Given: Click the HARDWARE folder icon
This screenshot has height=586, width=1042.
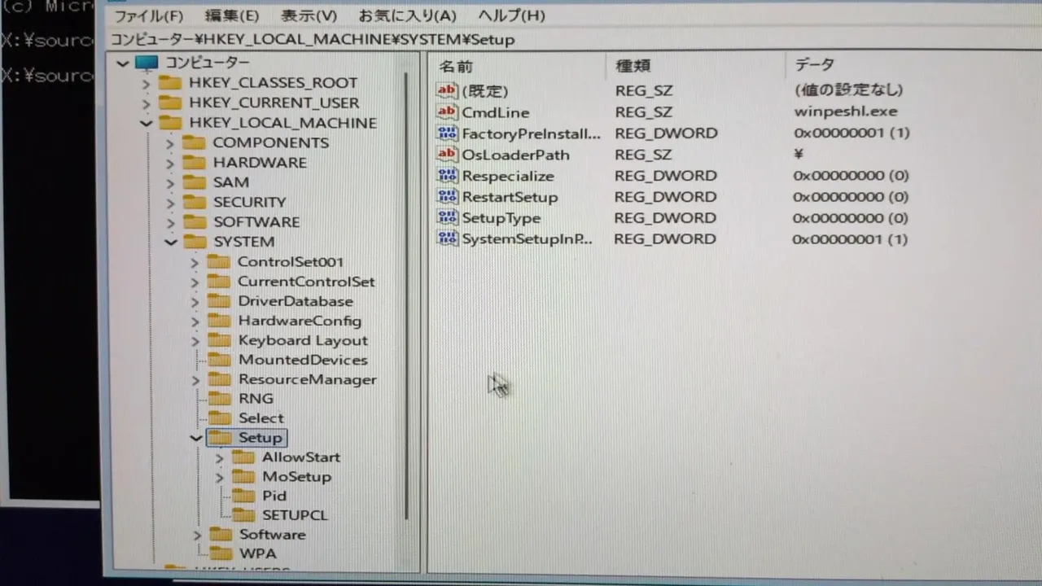Looking at the screenshot, I should point(195,162).
